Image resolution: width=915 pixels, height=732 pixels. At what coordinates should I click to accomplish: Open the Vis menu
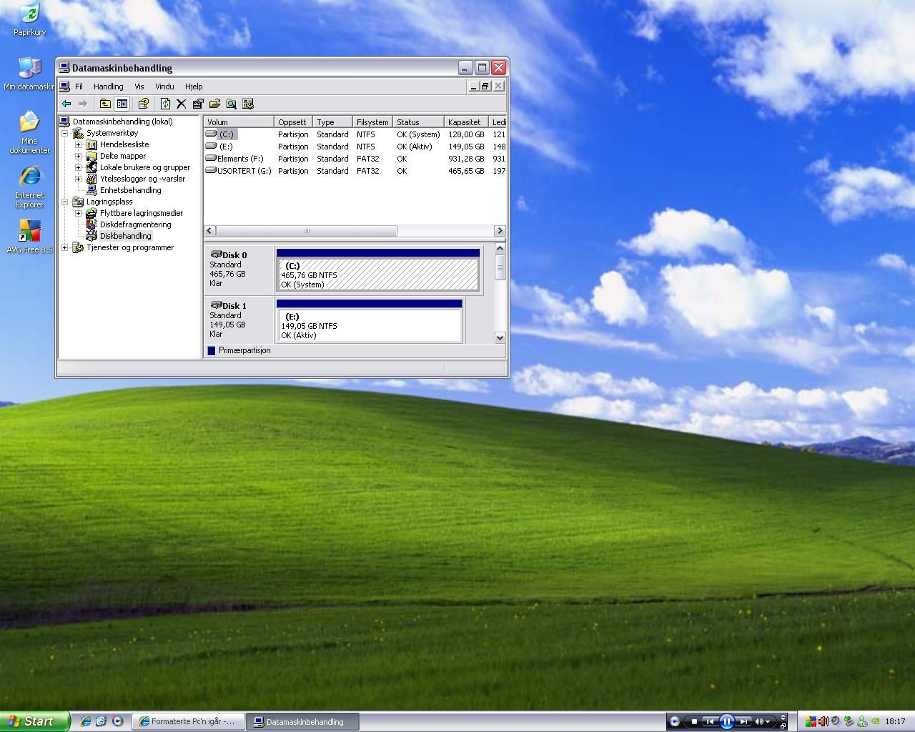pyautogui.click(x=139, y=86)
